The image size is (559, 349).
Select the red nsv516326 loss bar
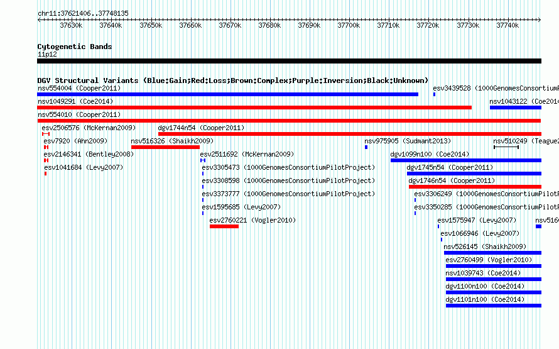click(165, 147)
